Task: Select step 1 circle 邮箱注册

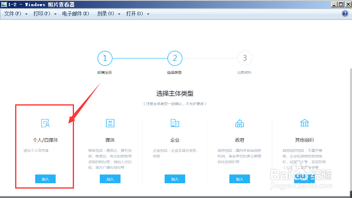Action: (105, 58)
